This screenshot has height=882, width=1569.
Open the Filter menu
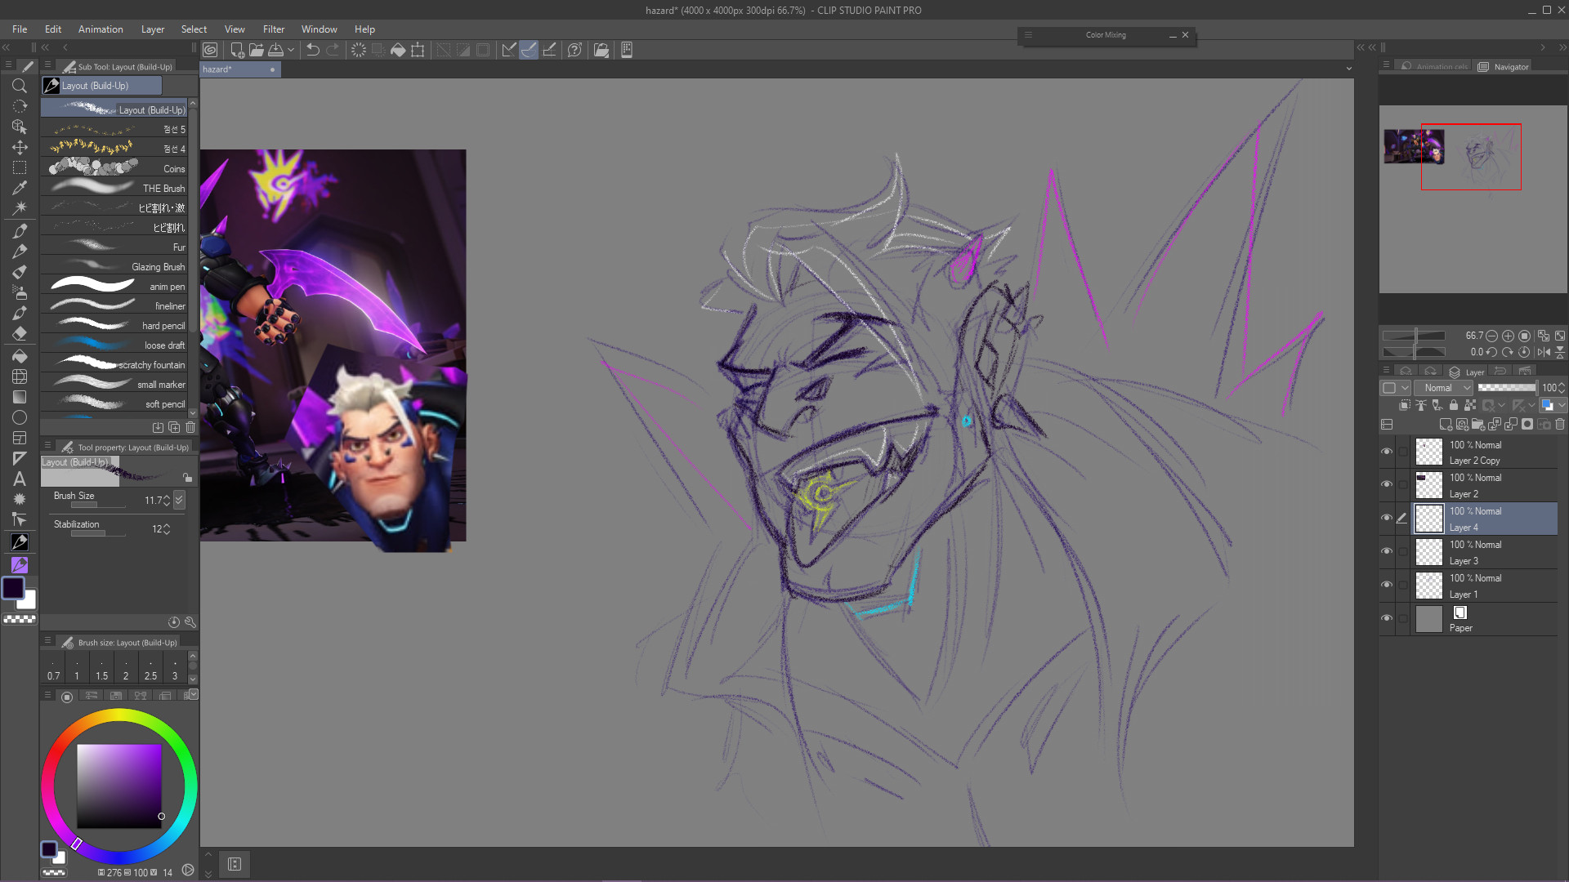(x=274, y=29)
